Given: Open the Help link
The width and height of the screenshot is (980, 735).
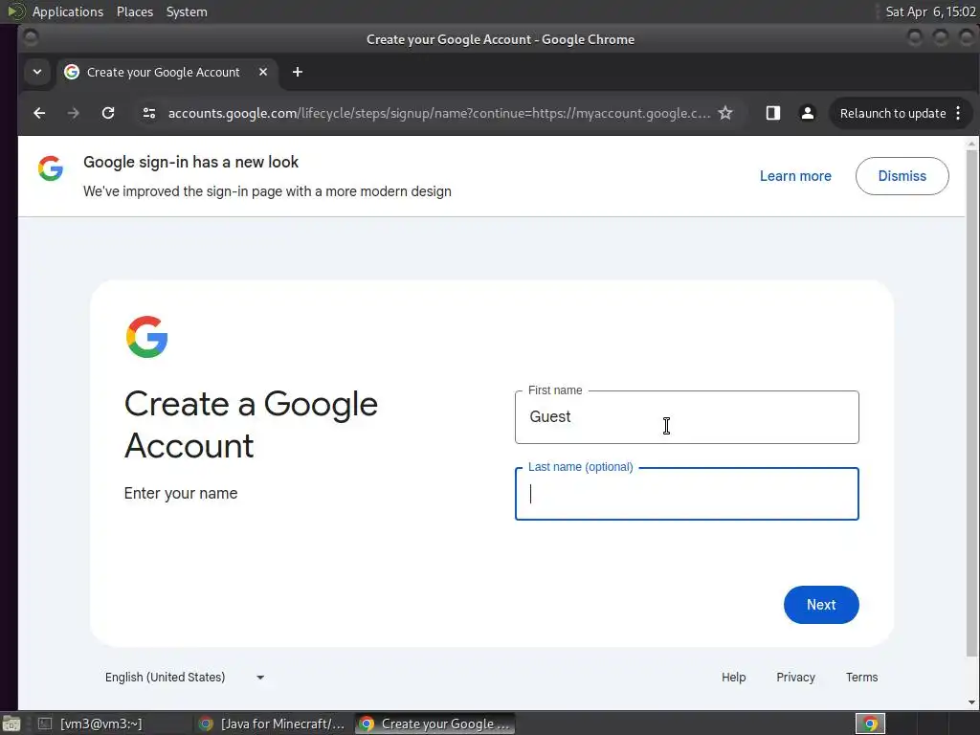Looking at the screenshot, I should (x=733, y=678).
